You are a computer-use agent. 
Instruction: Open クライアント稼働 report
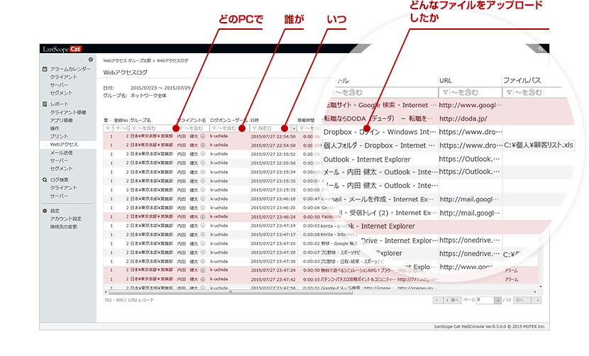click(x=68, y=112)
